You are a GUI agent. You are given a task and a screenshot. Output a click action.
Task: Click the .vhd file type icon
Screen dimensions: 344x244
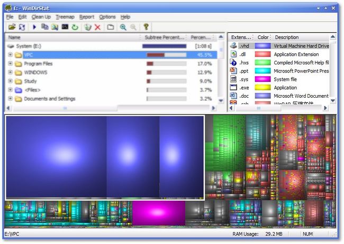[x=233, y=46]
